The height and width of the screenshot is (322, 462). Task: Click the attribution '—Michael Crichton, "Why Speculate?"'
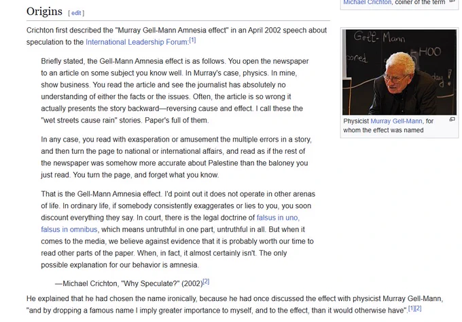pos(118,283)
